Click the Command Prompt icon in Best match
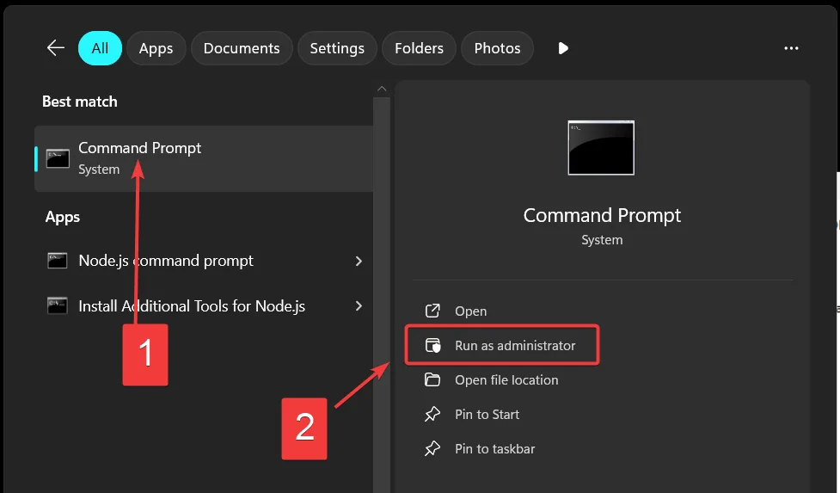This screenshot has height=493, width=840. [x=58, y=158]
